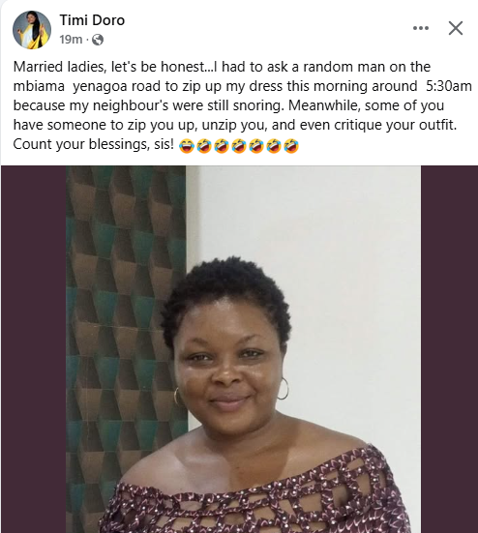Open the three-dot post options menu

(421, 28)
